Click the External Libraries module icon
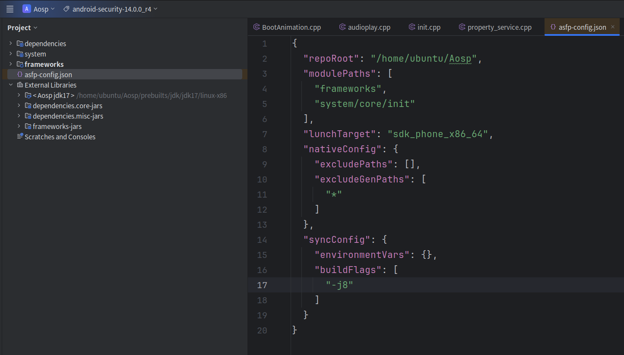Viewport: 624px width, 355px height. pos(19,85)
